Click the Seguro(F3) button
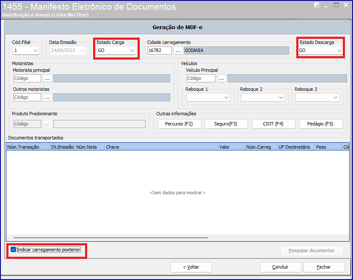 click(x=226, y=124)
